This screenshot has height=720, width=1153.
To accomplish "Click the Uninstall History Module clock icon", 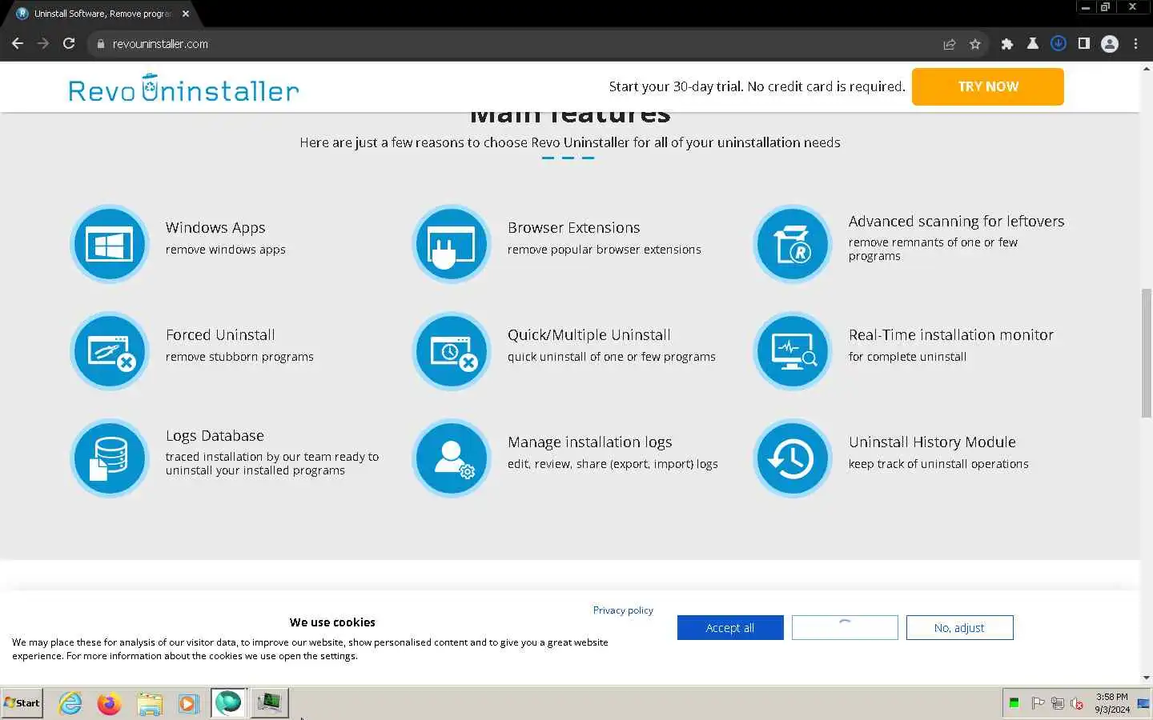I will coord(793,458).
